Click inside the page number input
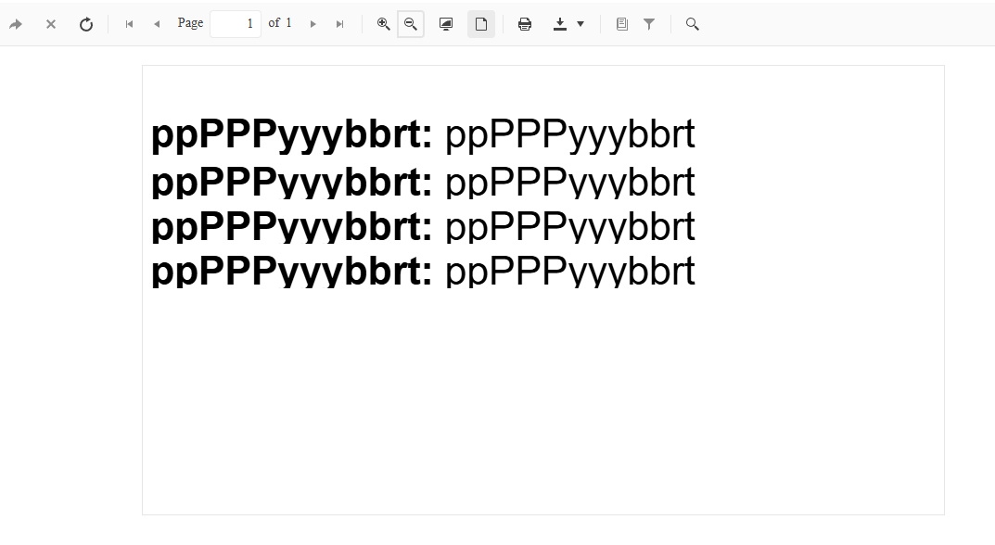The width and height of the screenshot is (995, 545). (x=236, y=24)
